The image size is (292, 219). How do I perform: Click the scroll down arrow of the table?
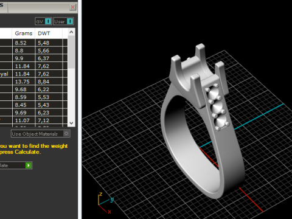(71, 123)
